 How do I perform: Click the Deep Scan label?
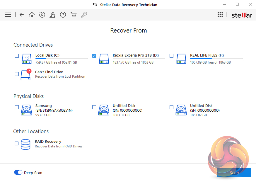point(33,173)
